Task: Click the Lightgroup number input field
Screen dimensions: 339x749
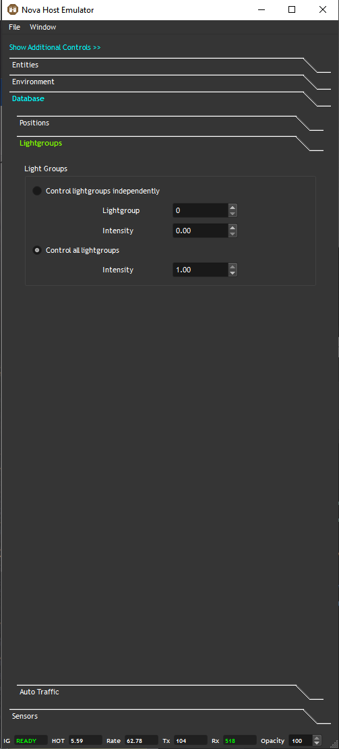Action: [x=200, y=210]
